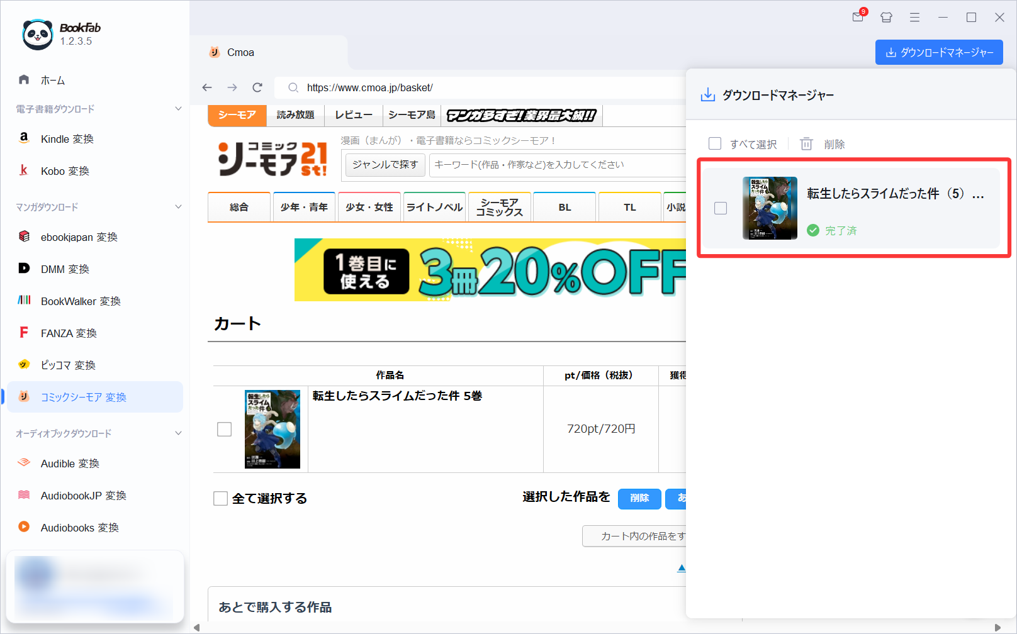Screen dimensions: 1017x634
Task: Click the 720pt/720円 price cell
Action: point(601,429)
